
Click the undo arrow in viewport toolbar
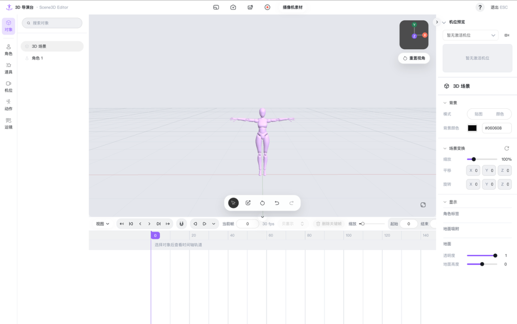click(x=277, y=203)
